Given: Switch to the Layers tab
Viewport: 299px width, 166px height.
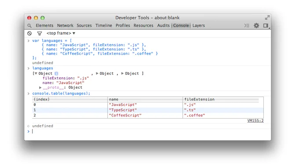Looking at the screenshot, I should (x=198, y=25).
